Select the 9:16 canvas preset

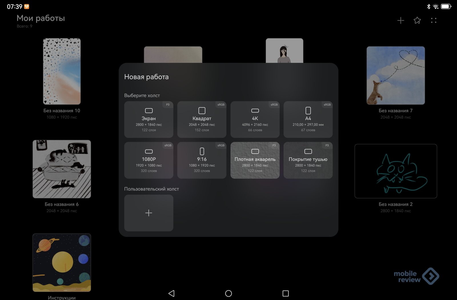pyautogui.click(x=202, y=160)
